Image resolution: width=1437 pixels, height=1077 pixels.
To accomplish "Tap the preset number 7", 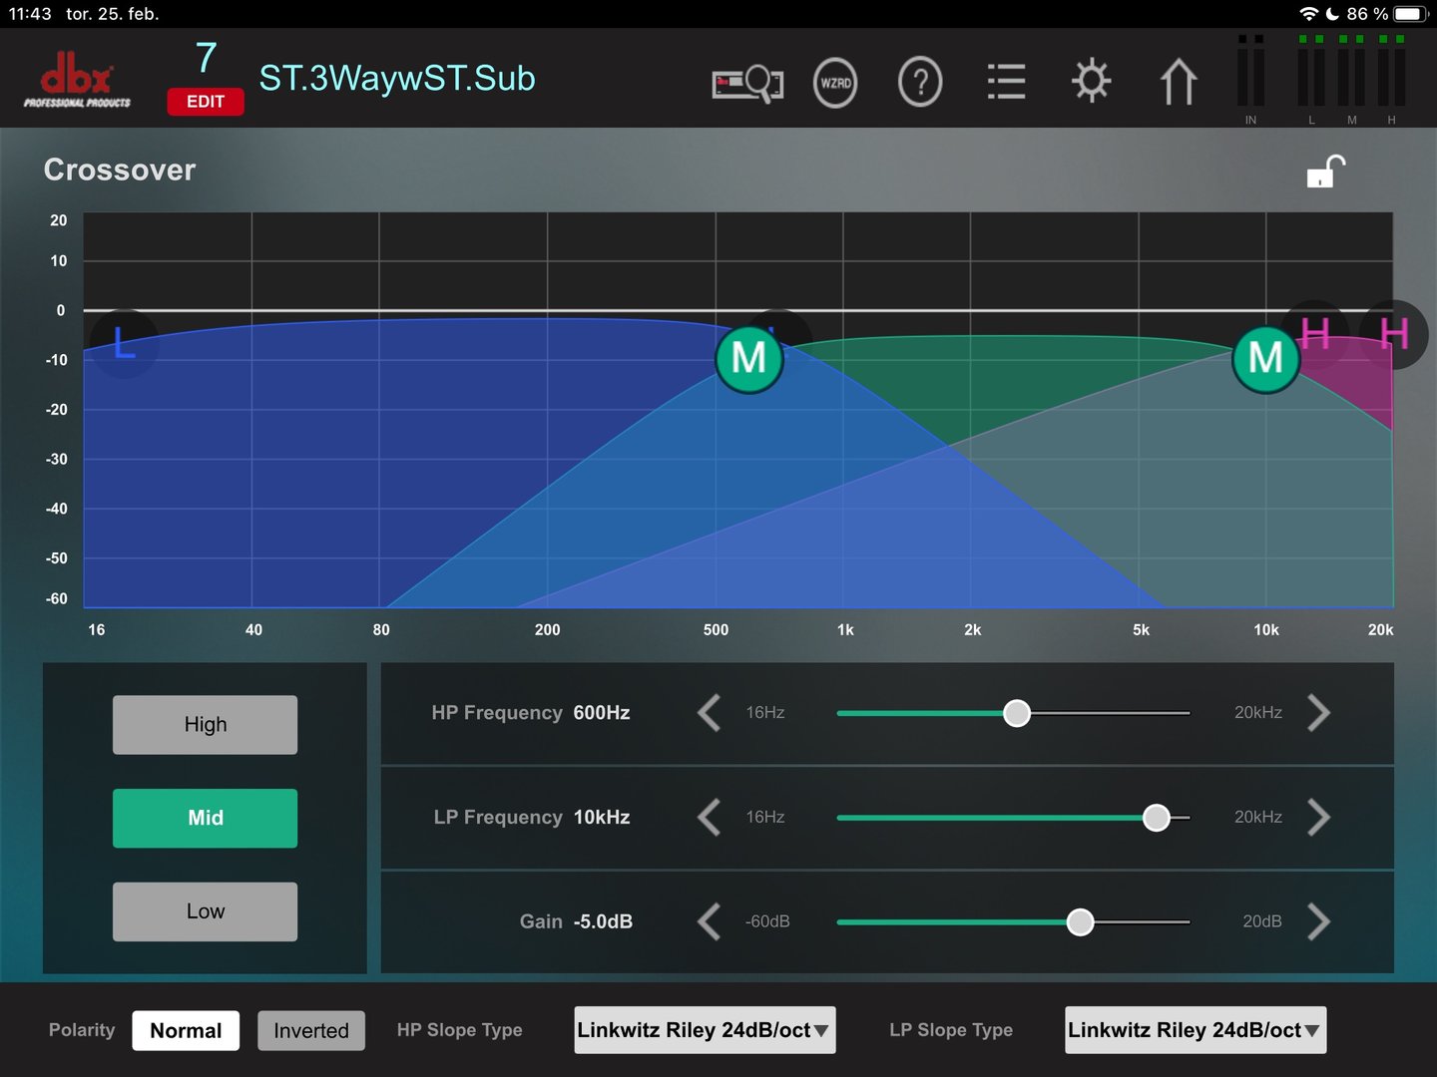I will tap(206, 58).
